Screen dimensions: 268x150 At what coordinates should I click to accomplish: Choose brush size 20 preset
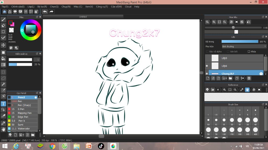(x=232, y=121)
